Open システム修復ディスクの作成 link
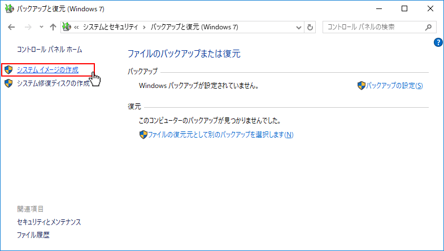Viewport: 444px width, 251px height. coord(53,83)
